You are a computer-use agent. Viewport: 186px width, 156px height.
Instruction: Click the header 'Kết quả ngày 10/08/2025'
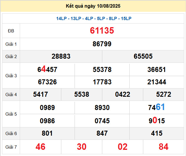click(93, 6)
